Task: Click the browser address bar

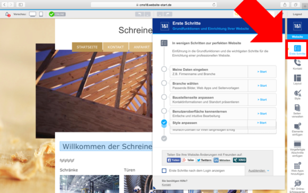Action: click(x=154, y=5)
